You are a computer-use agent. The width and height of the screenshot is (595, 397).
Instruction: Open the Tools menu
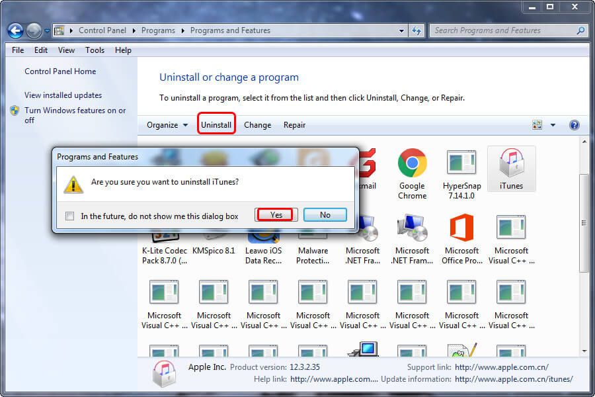95,50
